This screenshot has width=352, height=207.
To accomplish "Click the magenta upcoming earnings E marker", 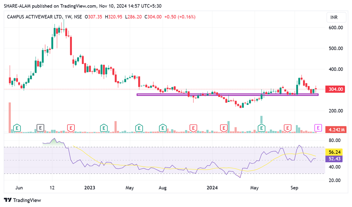I will coord(318,128).
